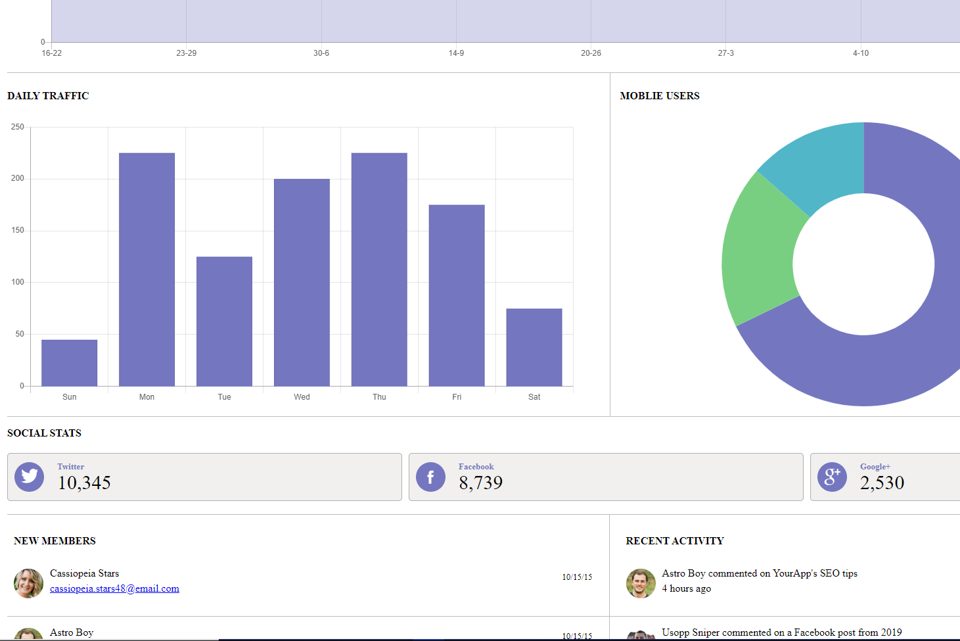Select the Sun bar in Daily Traffic
Image resolution: width=960 pixels, height=641 pixels.
pyautogui.click(x=70, y=363)
